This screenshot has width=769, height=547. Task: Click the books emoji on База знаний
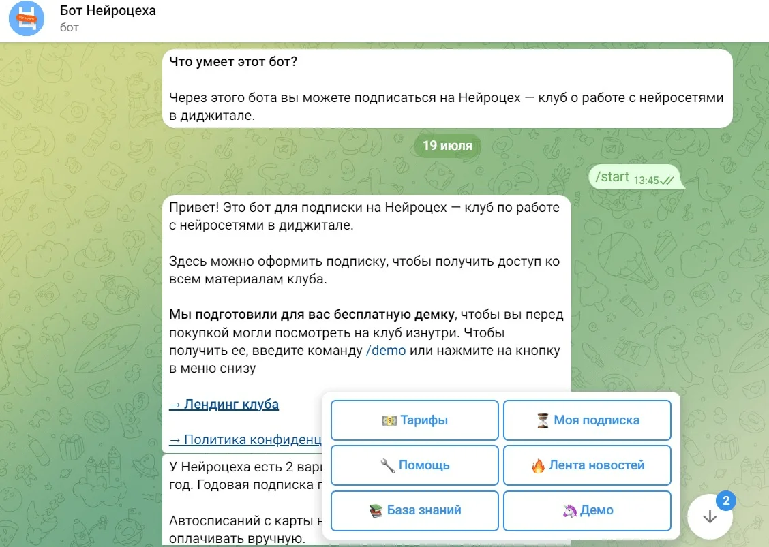(376, 511)
